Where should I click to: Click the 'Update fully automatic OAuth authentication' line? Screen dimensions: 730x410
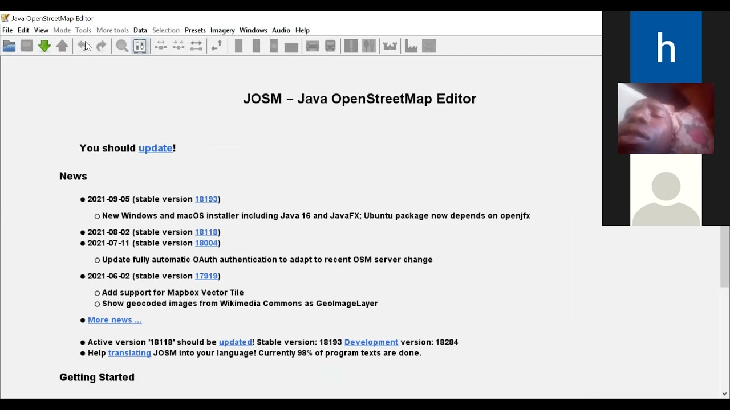(267, 259)
